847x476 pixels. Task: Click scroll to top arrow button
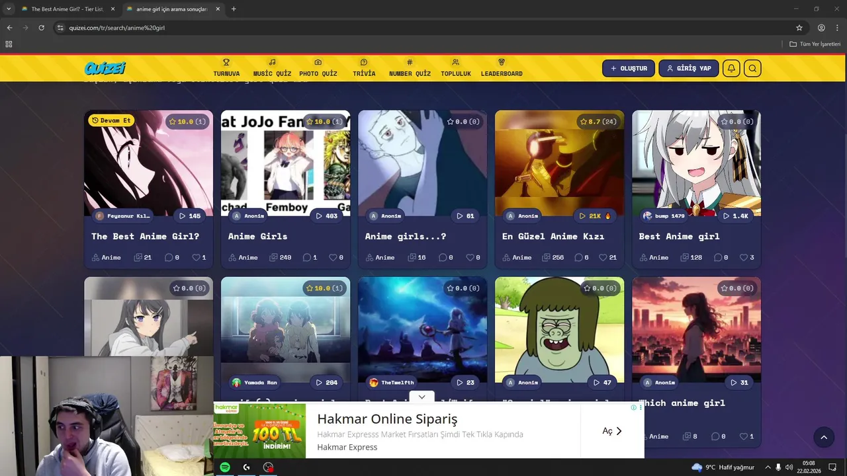[824, 437]
